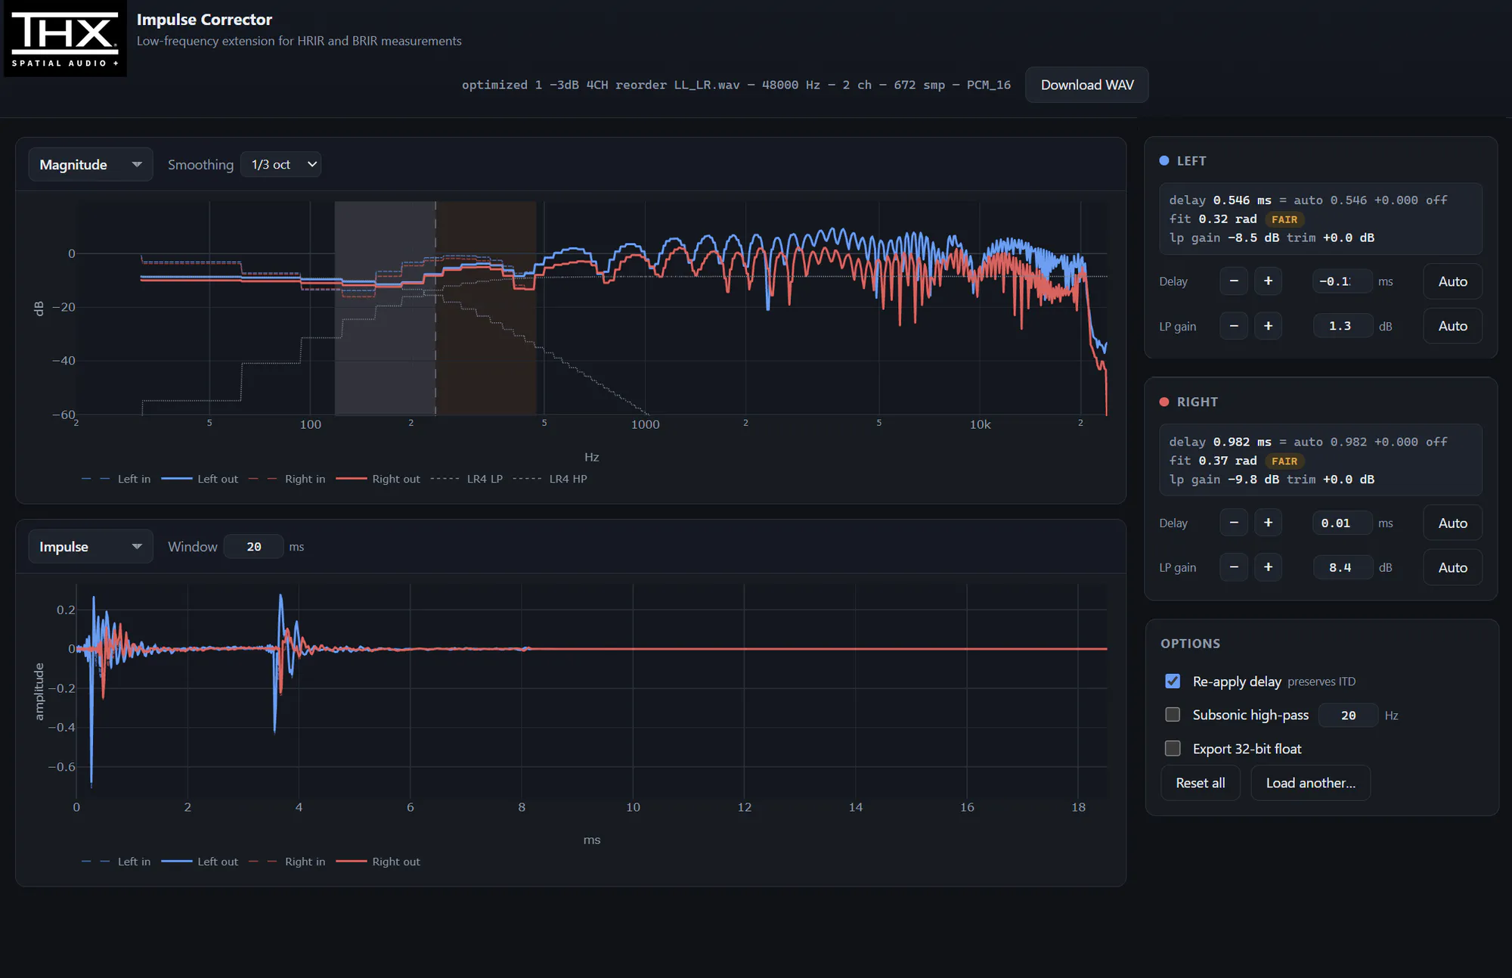Click the Load another... button

(x=1310, y=783)
